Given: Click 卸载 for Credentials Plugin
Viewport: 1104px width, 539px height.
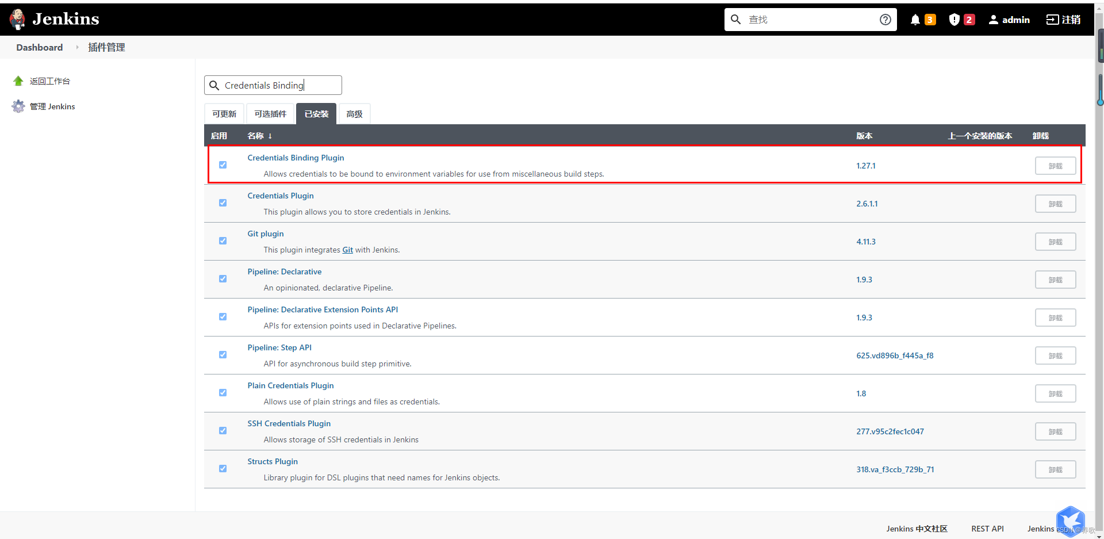Looking at the screenshot, I should [x=1055, y=204].
